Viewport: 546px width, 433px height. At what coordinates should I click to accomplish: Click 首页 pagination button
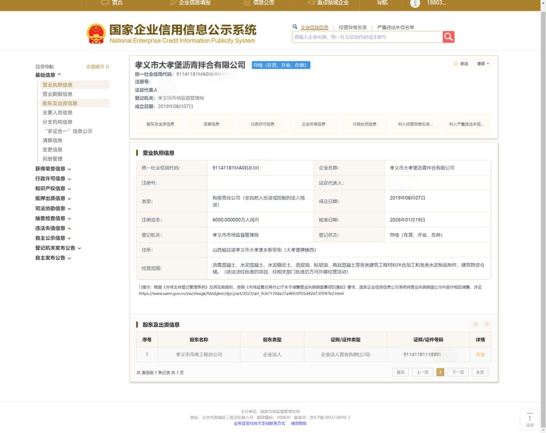400,372
